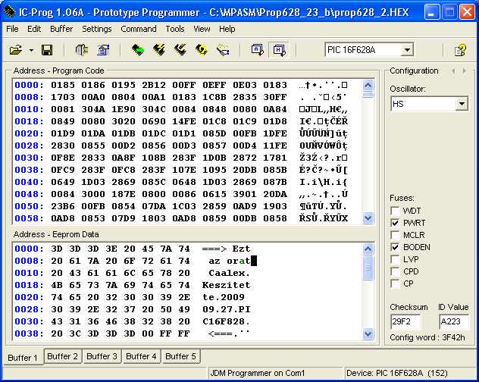Click the IC-Prog title bar chip icon
This screenshot has width=479, height=382.
[x=9, y=11]
